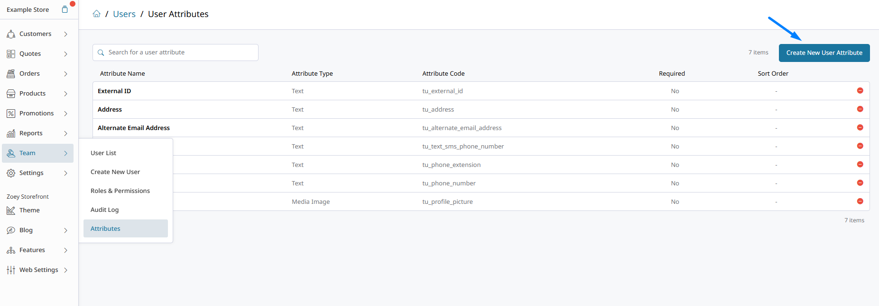
Task: Delete the tu_address attribute row
Action: click(x=860, y=109)
